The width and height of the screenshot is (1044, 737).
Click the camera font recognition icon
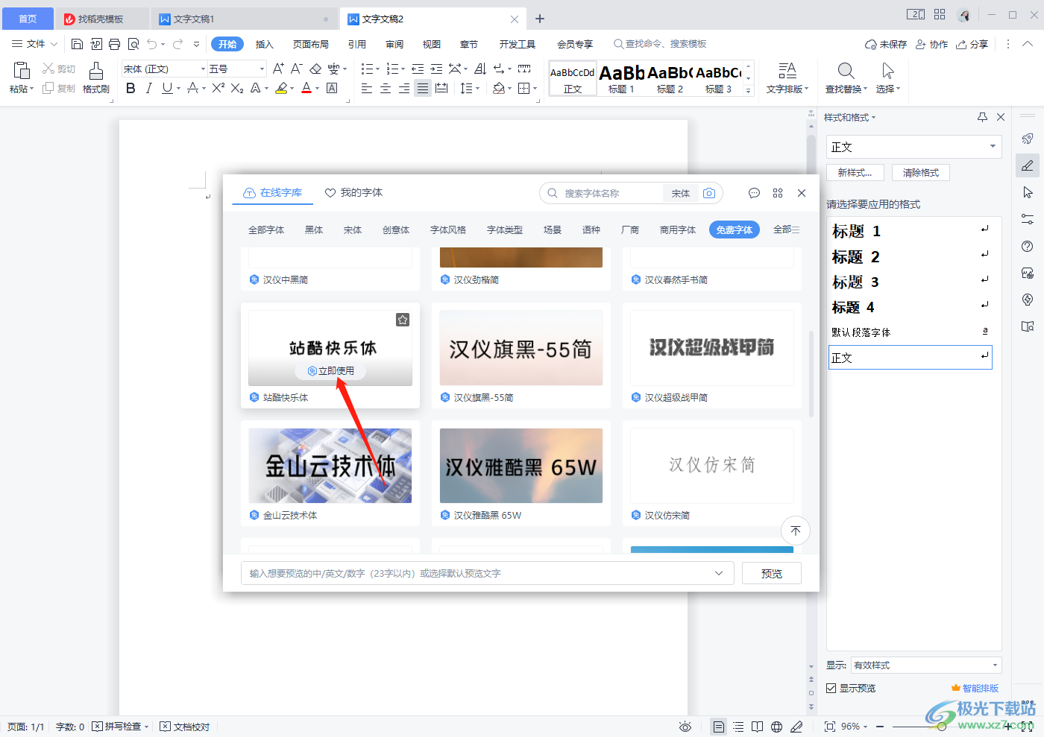click(x=709, y=193)
